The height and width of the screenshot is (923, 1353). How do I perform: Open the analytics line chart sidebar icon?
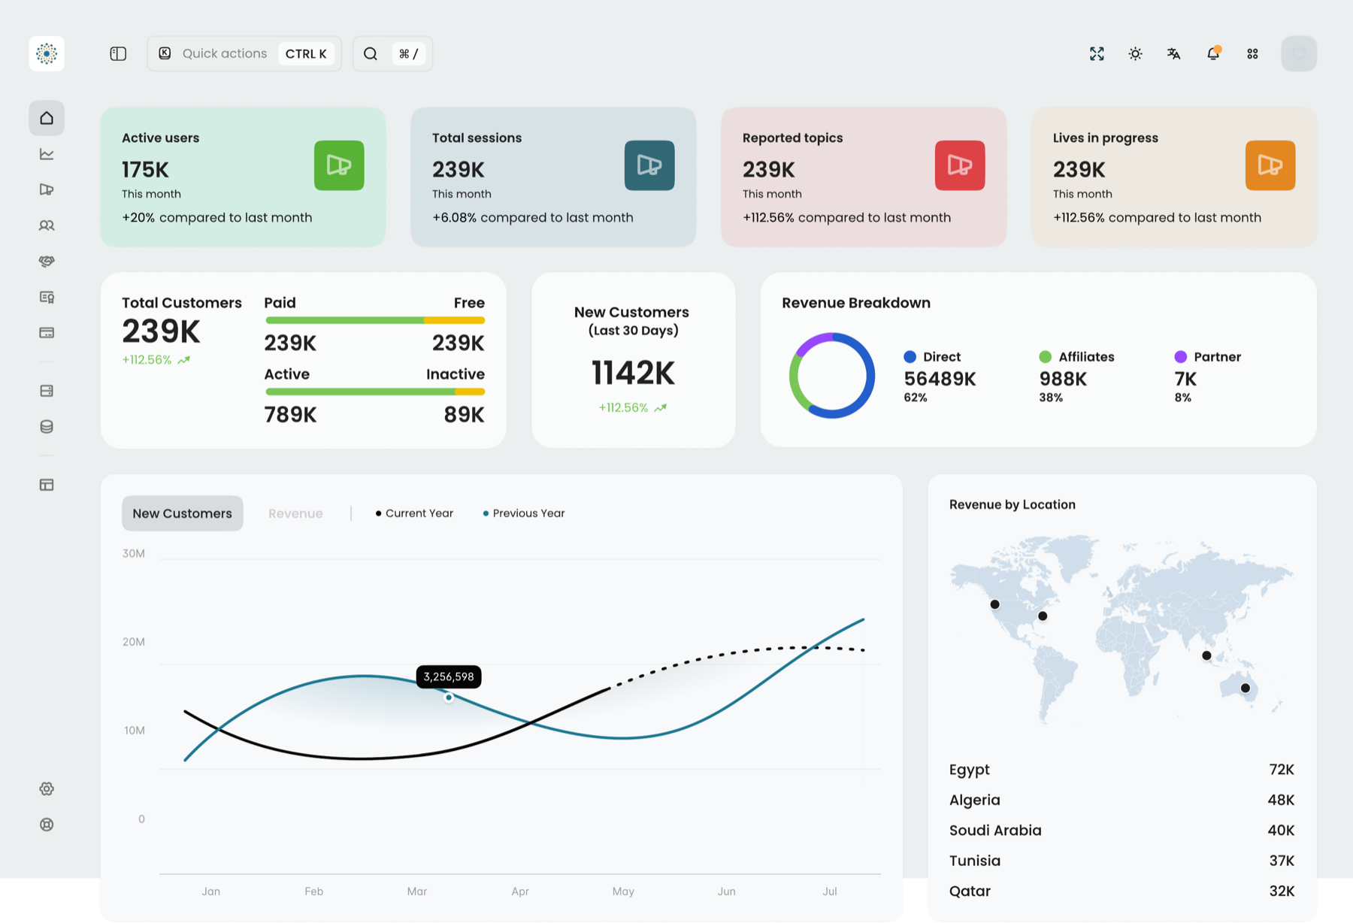click(47, 154)
